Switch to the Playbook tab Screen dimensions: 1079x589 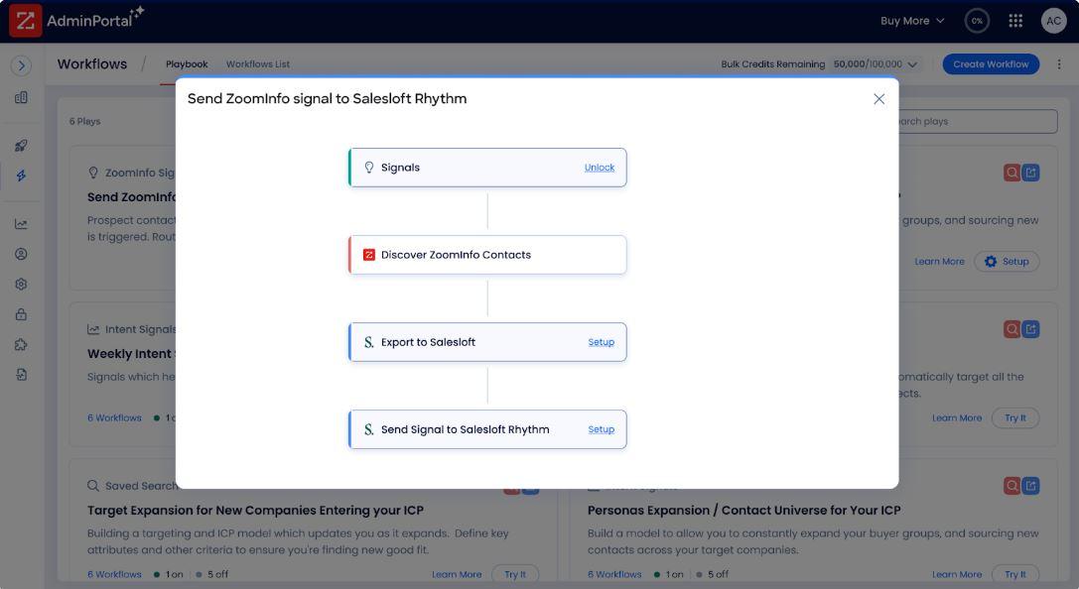pos(187,63)
